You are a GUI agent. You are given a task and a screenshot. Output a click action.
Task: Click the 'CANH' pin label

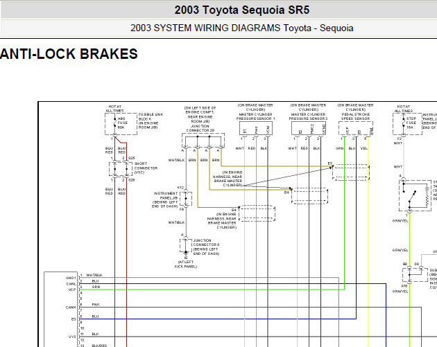pos(71,308)
